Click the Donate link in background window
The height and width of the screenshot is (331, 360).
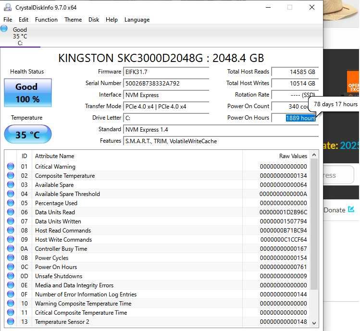tap(335, 210)
